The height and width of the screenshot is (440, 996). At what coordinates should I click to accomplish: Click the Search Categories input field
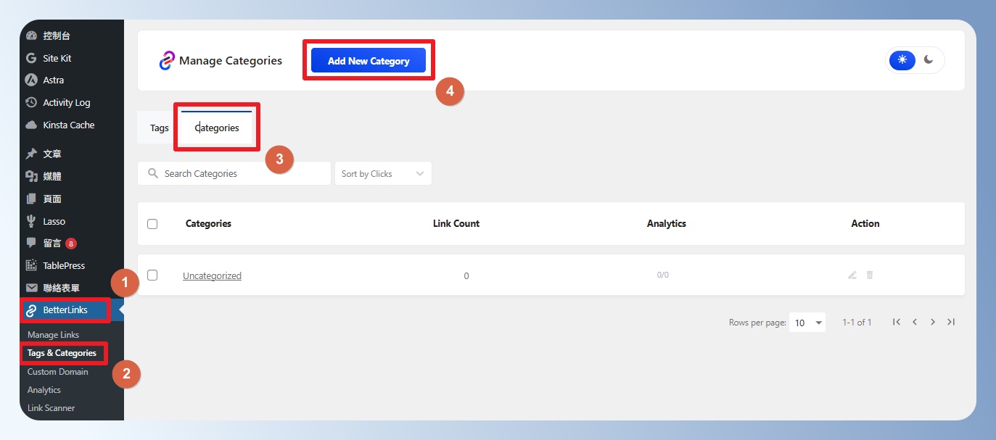coord(234,174)
